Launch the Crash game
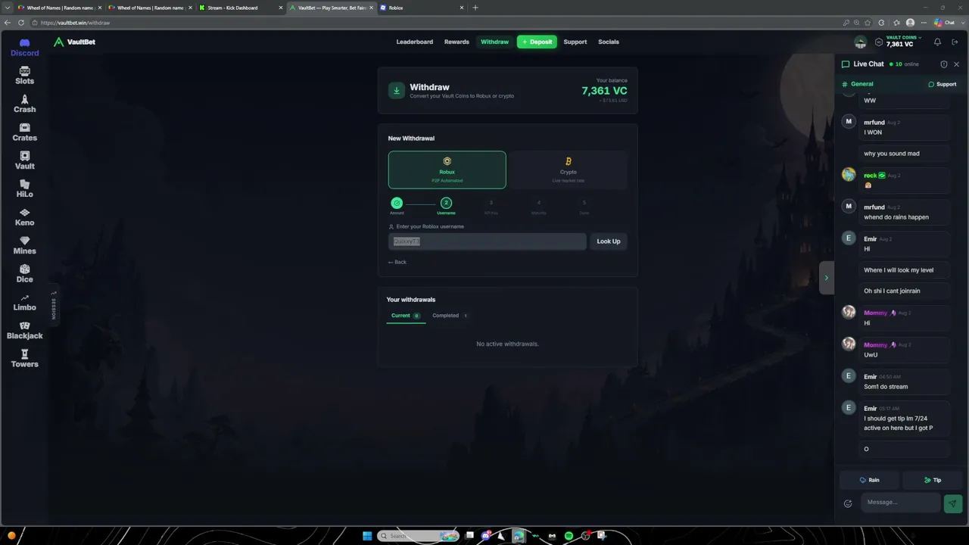 click(24, 104)
